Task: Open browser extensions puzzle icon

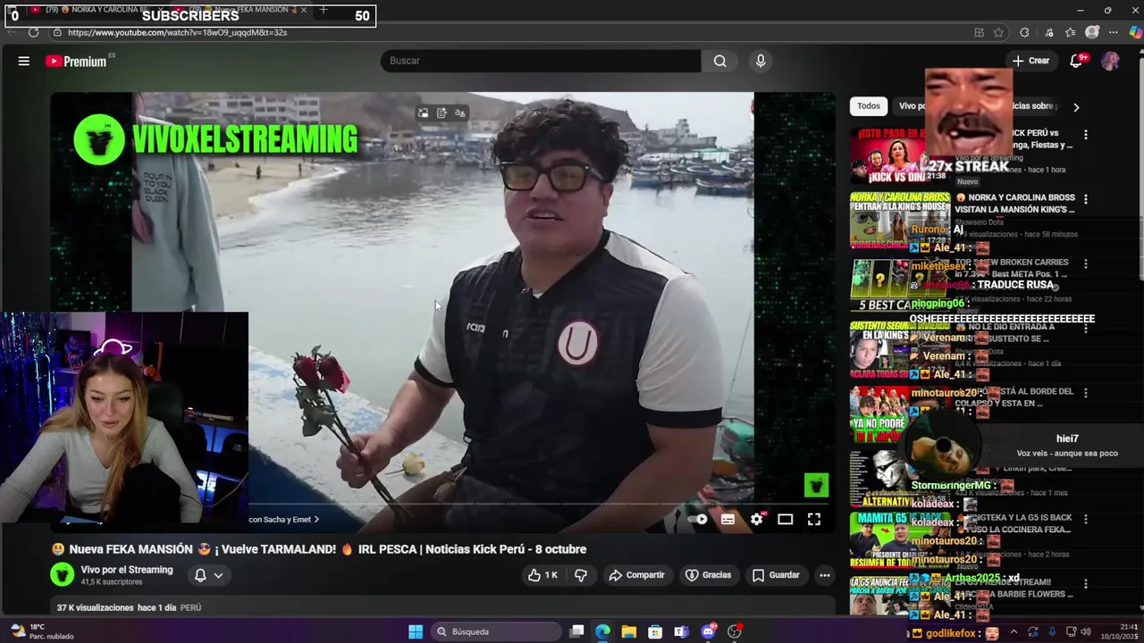Action: (1024, 32)
